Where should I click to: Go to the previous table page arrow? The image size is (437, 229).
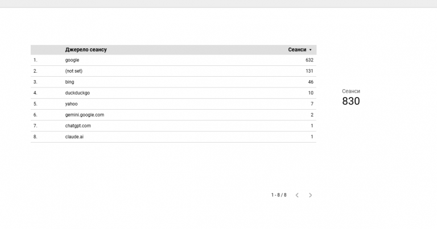coord(297,195)
